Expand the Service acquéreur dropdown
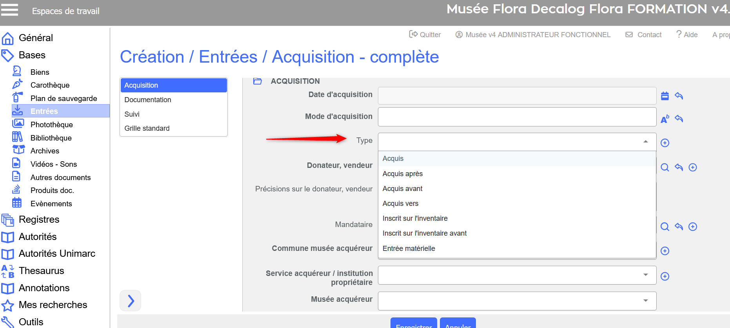 pyautogui.click(x=646, y=275)
